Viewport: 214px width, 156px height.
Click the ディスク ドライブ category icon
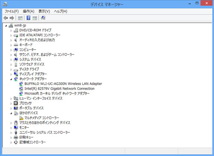(16, 70)
